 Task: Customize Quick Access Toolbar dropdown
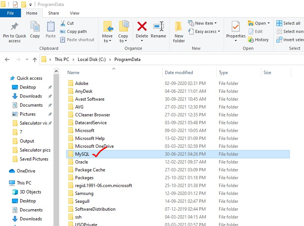coord(30,4)
